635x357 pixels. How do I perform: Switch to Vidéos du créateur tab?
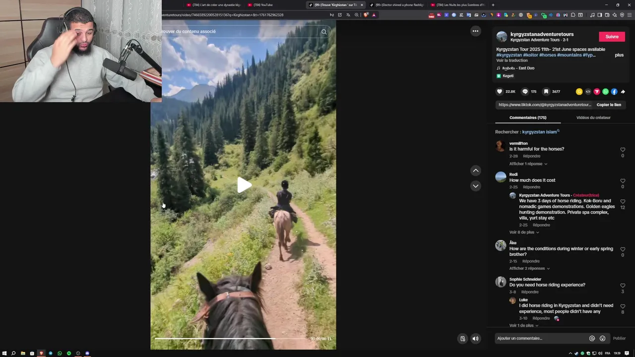tap(593, 118)
